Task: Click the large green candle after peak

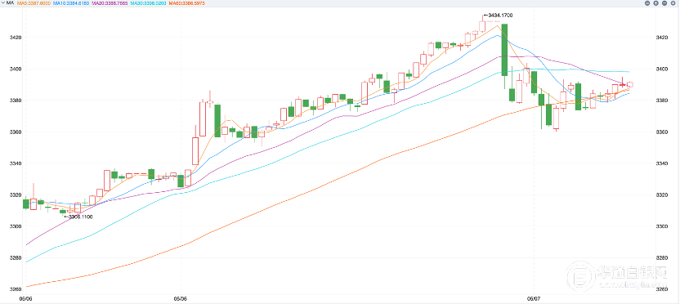Action: coord(504,50)
